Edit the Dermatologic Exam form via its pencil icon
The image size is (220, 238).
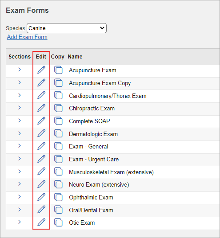(x=41, y=133)
